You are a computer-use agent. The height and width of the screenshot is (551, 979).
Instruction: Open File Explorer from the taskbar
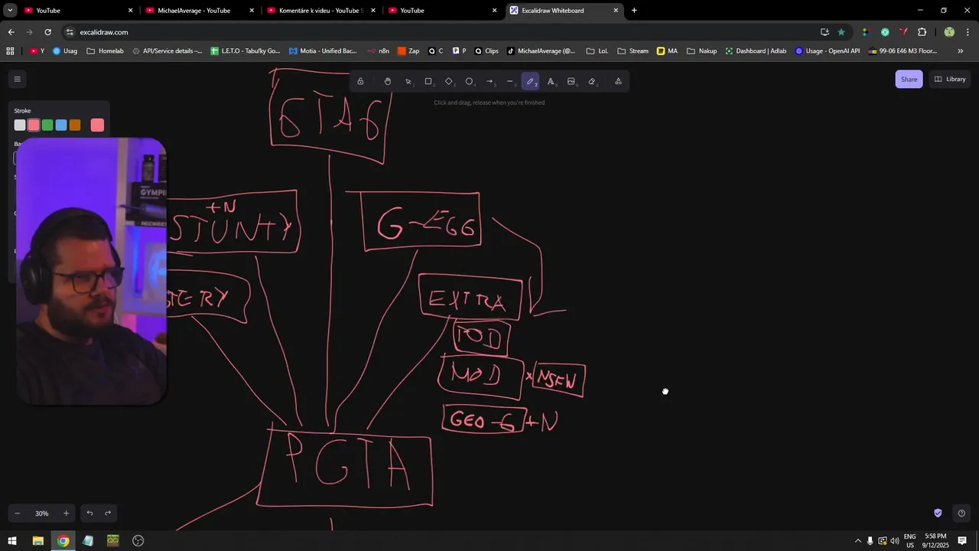click(x=37, y=541)
